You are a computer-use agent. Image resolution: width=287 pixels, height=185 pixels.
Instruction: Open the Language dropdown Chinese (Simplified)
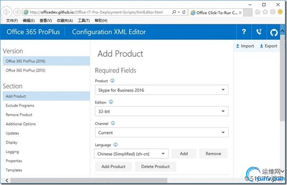(x=131, y=154)
